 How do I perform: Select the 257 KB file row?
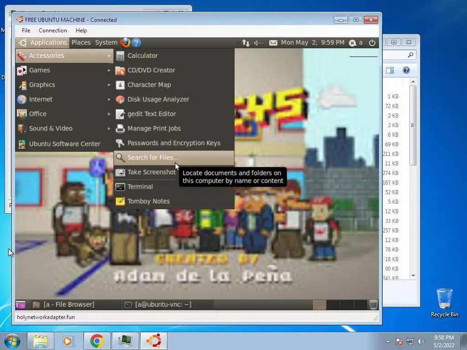tap(391, 231)
